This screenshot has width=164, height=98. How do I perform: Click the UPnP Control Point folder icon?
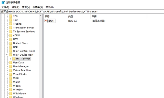[11, 51]
